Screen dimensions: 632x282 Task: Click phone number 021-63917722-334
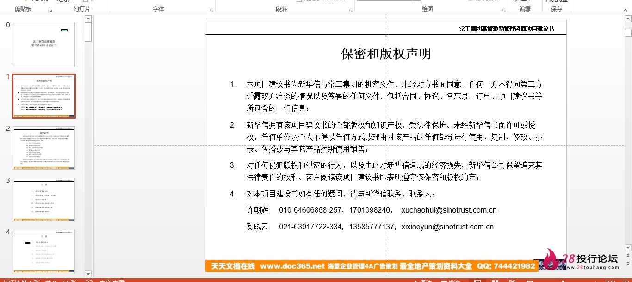pos(310,227)
